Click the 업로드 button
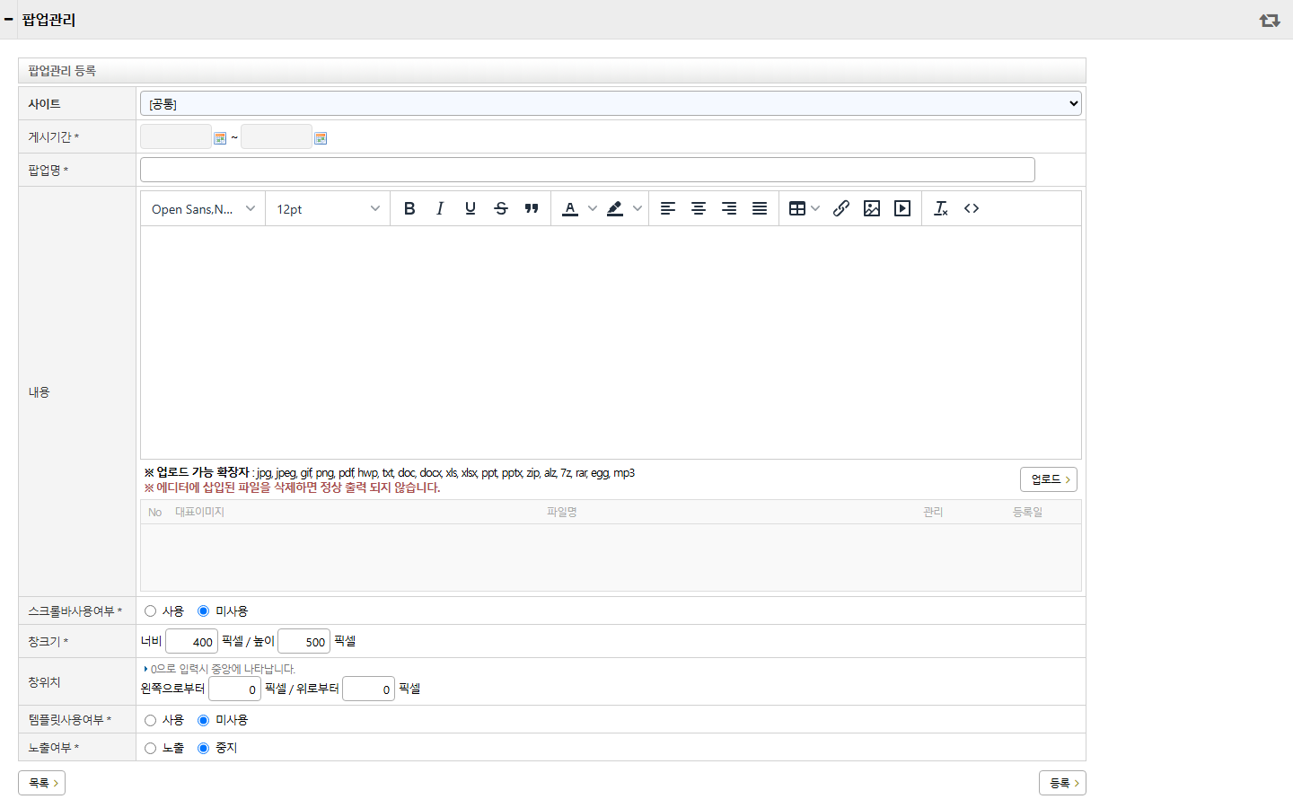This screenshot has width=1293, height=808. [1049, 479]
